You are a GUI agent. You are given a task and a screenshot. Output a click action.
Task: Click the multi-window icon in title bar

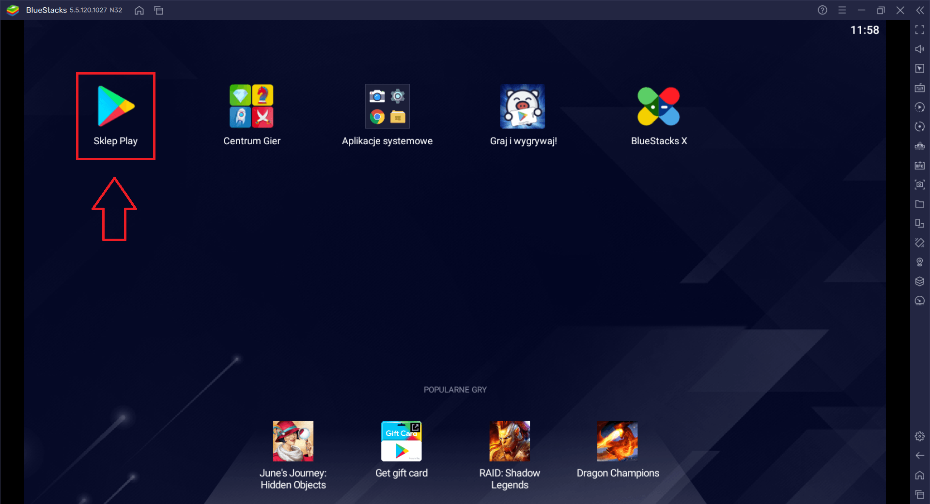pos(158,10)
